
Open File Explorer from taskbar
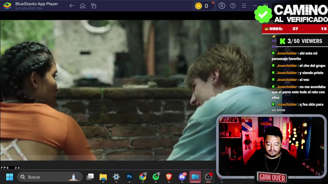pos(103,177)
